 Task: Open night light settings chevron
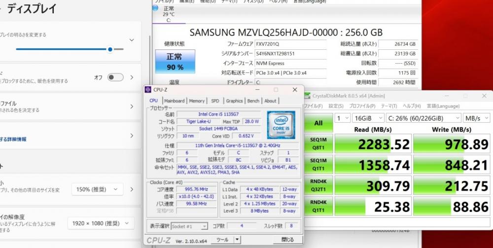click(132, 77)
